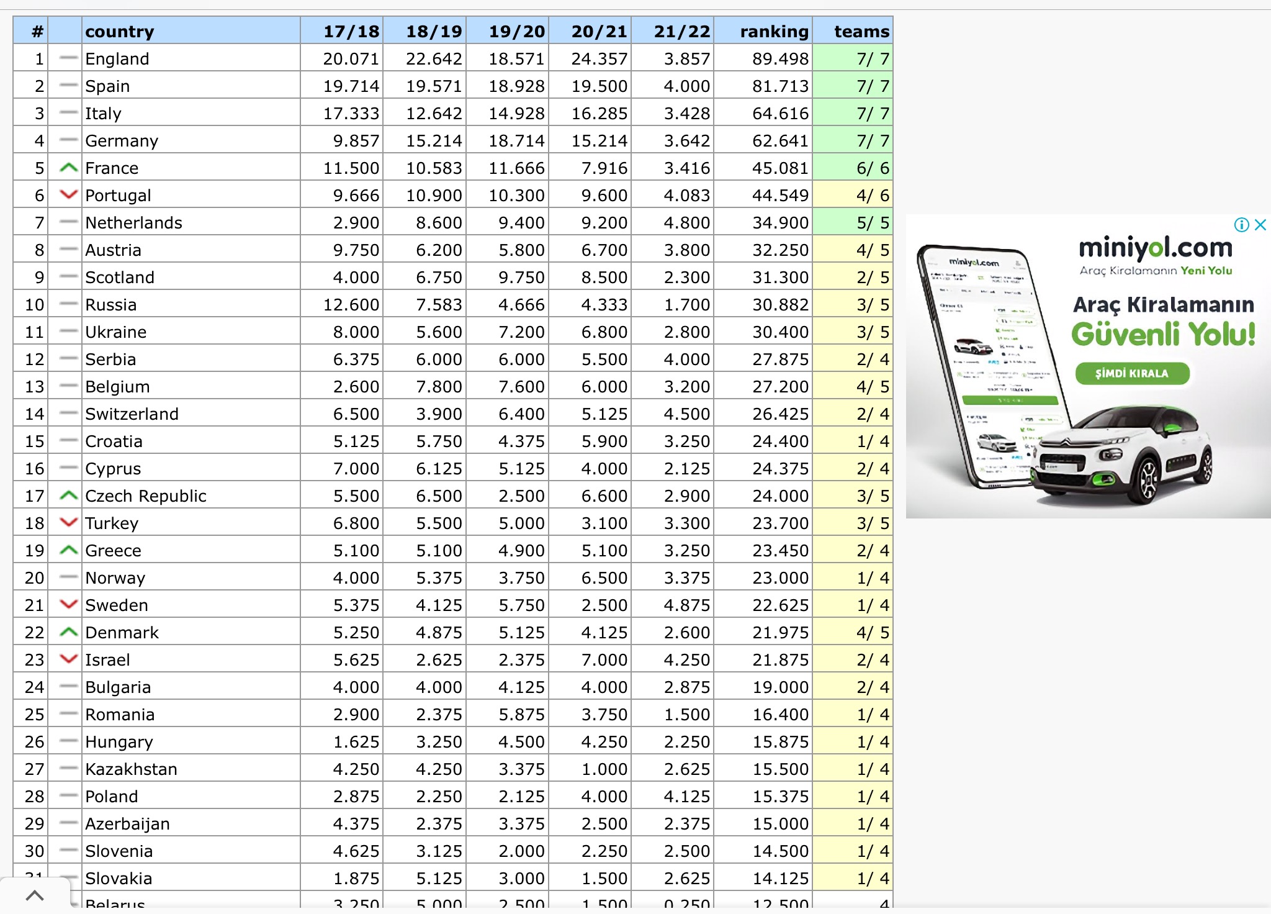
Task: Click the 21/22 season column header
Action: [x=681, y=31]
